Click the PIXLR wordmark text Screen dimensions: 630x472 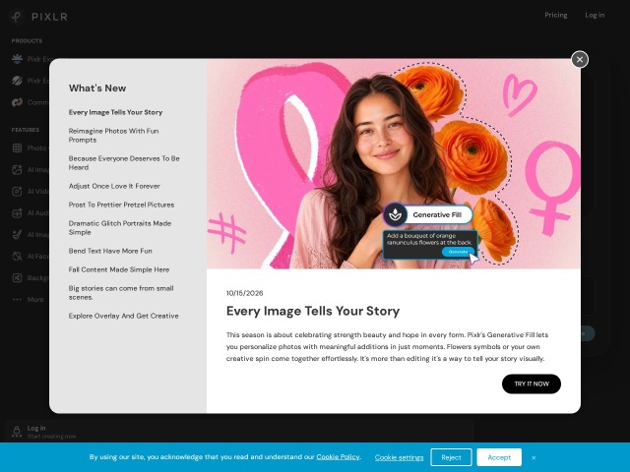tap(49, 17)
